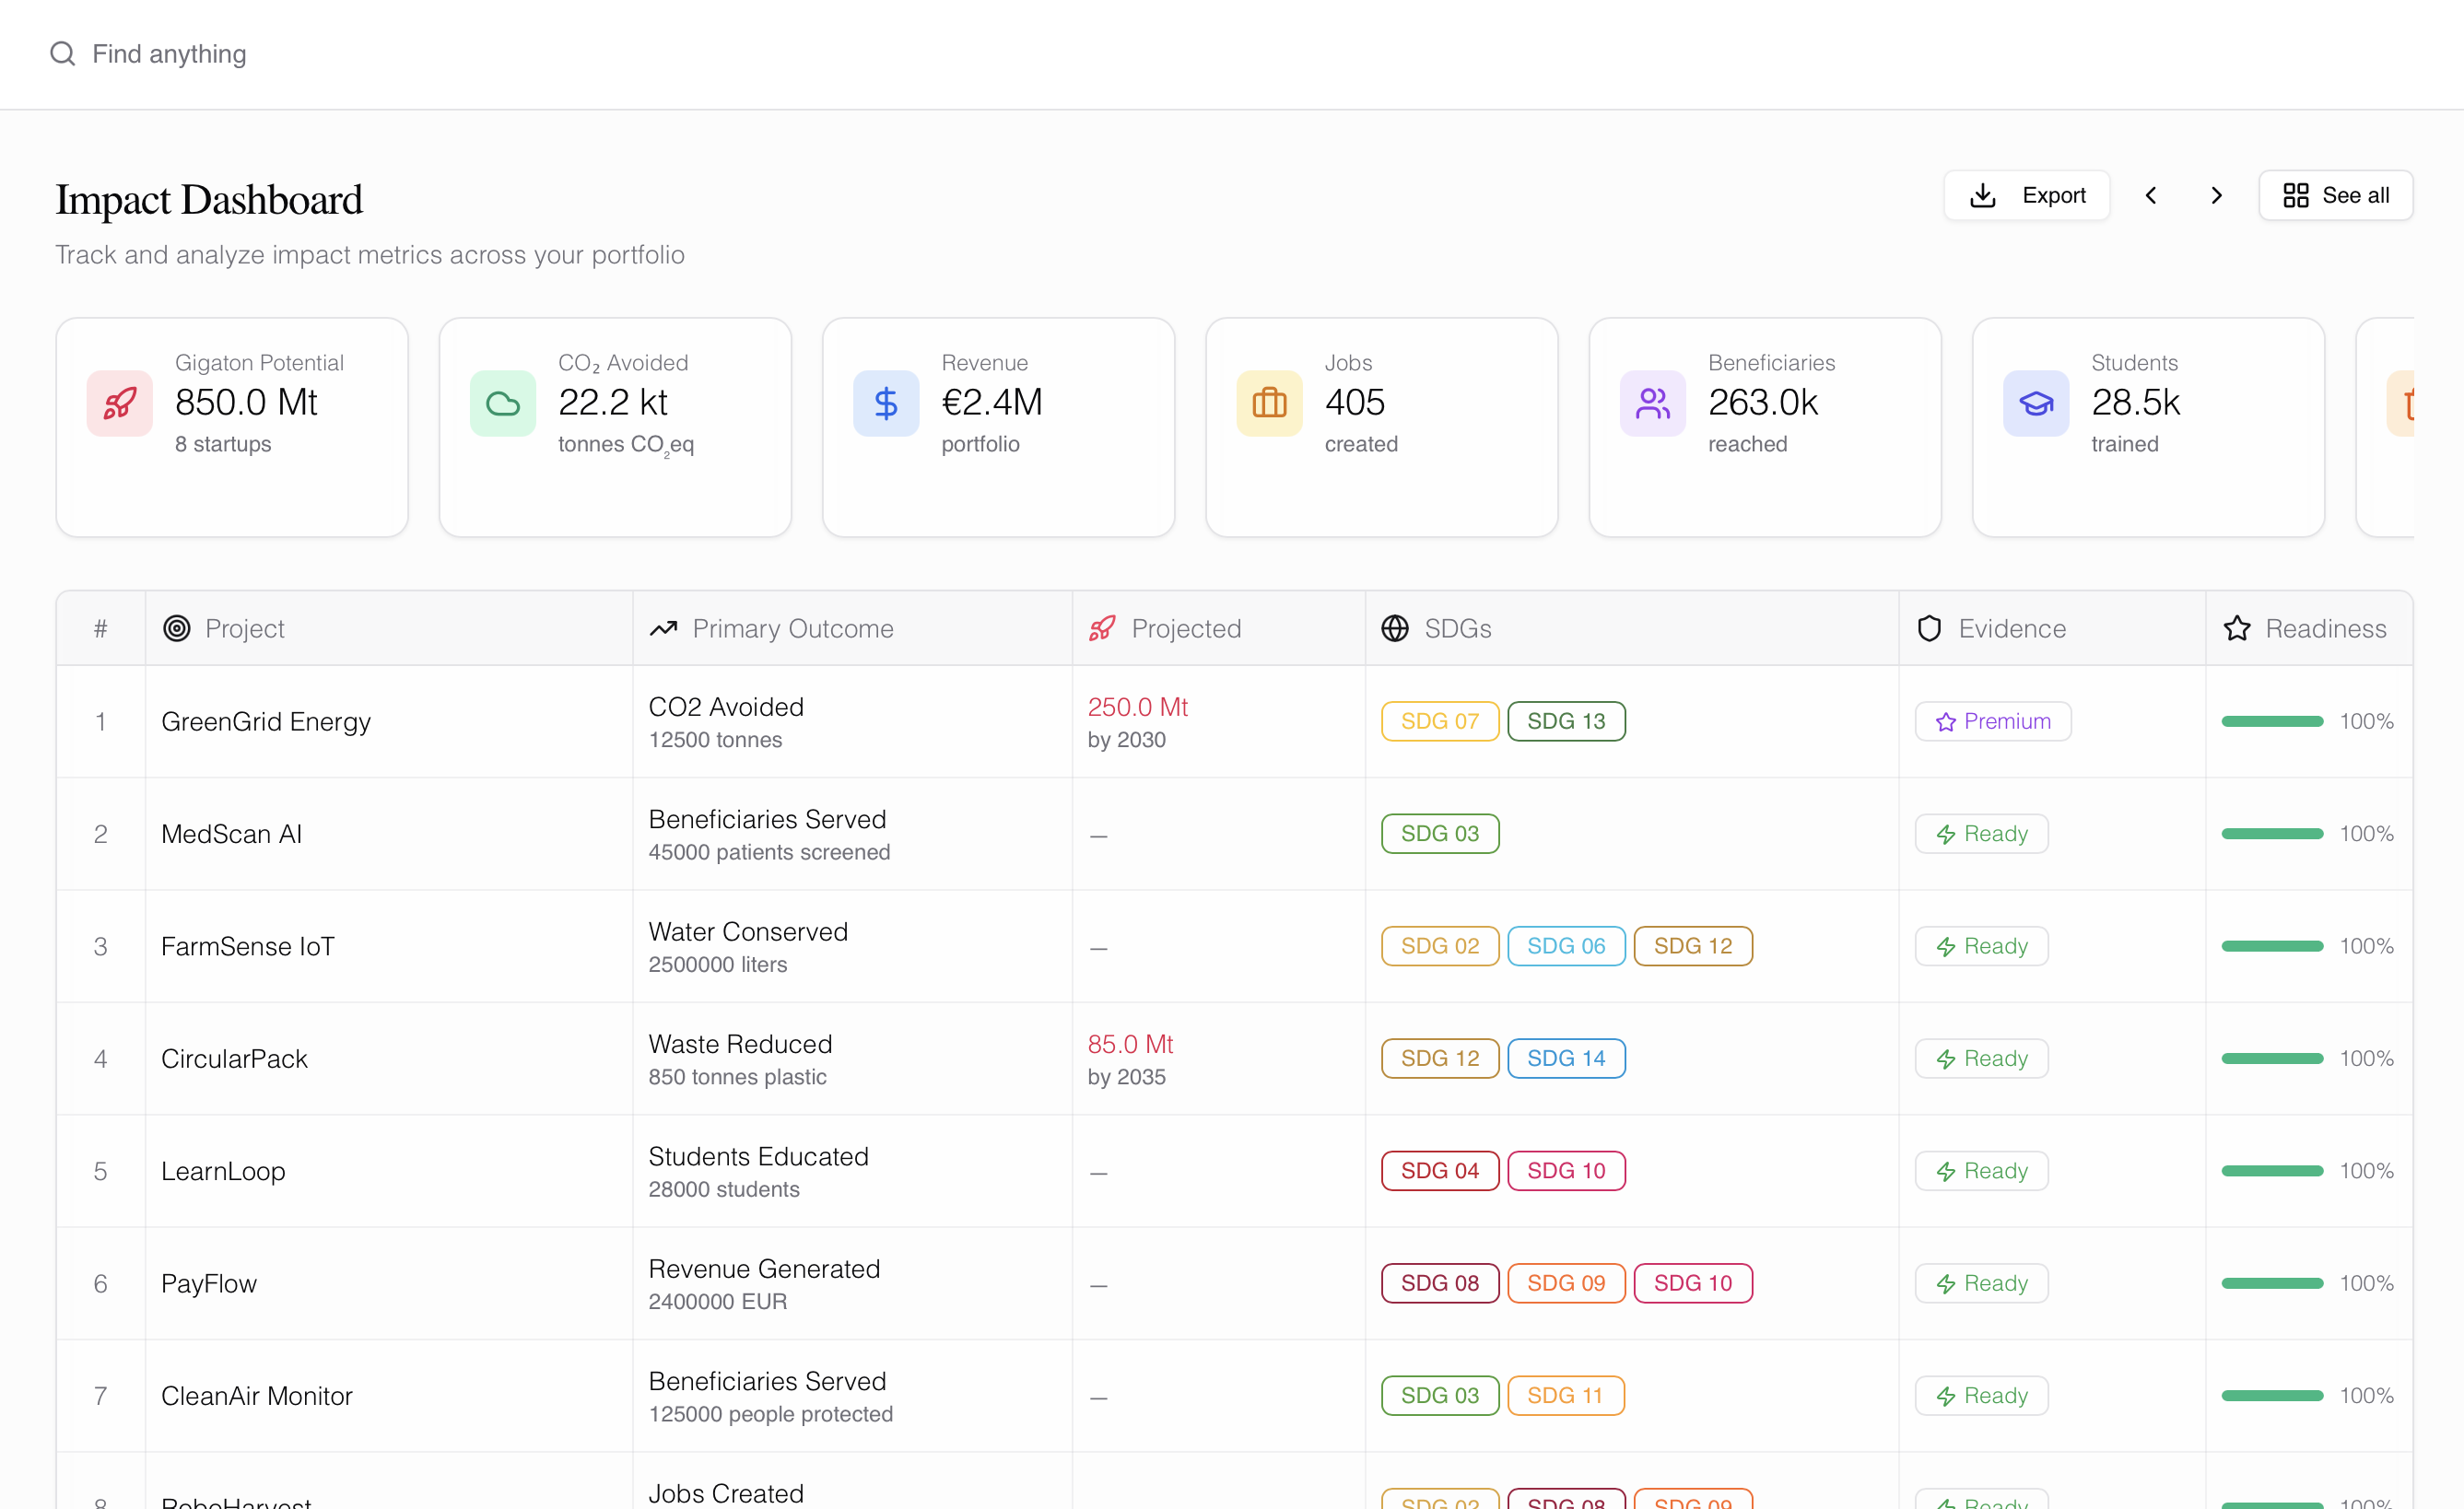The height and width of the screenshot is (1509, 2464).
Task: Click the Ready badge in PayFlow row
Action: 1982,1283
